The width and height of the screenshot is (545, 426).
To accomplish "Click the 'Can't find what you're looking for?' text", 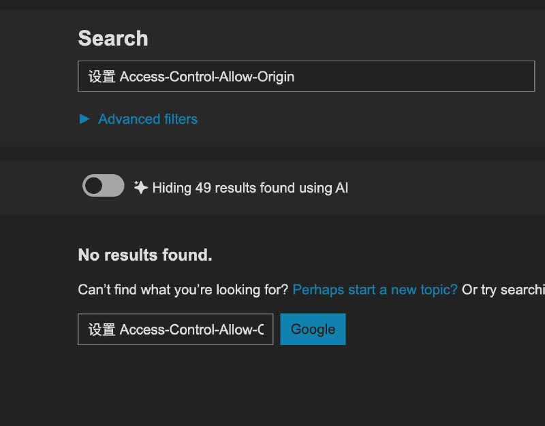I will tap(183, 290).
